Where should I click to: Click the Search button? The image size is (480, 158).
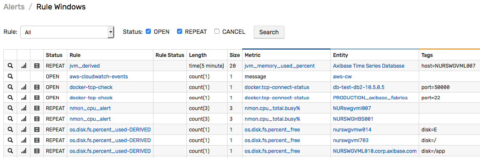pos(269,32)
